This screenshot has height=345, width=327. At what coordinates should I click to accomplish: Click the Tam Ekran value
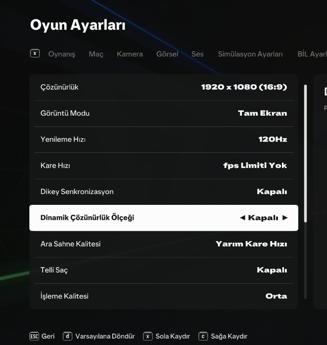click(x=262, y=113)
